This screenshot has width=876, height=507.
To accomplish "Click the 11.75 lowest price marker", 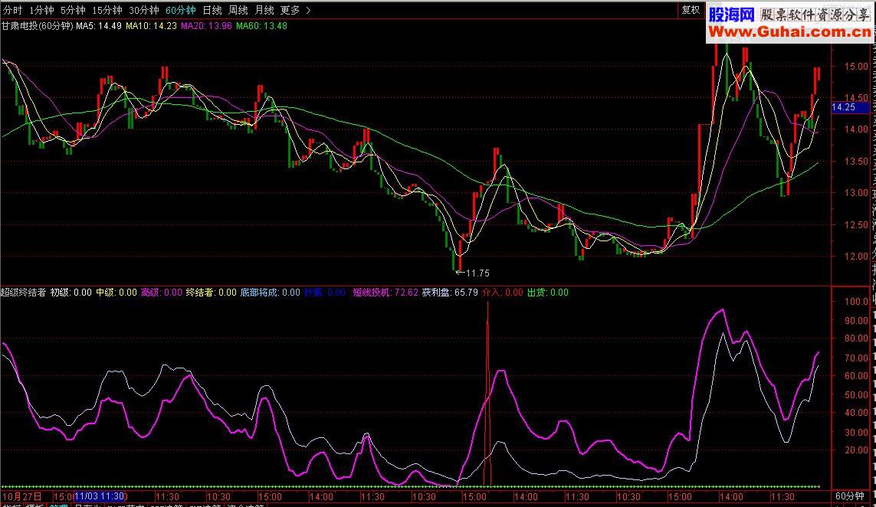I will 473,273.
